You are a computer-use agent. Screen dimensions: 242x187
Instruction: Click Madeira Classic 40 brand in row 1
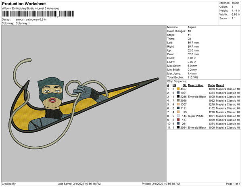tap(228, 89)
